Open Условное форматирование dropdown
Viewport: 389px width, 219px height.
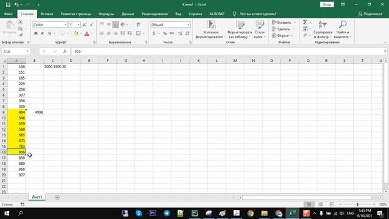(x=211, y=29)
